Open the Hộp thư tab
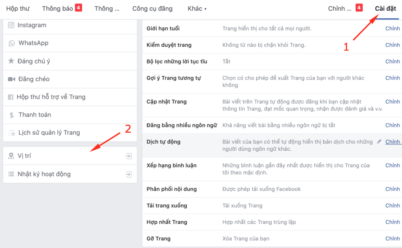This screenshot has width=402, height=248. tap(18, 9)
